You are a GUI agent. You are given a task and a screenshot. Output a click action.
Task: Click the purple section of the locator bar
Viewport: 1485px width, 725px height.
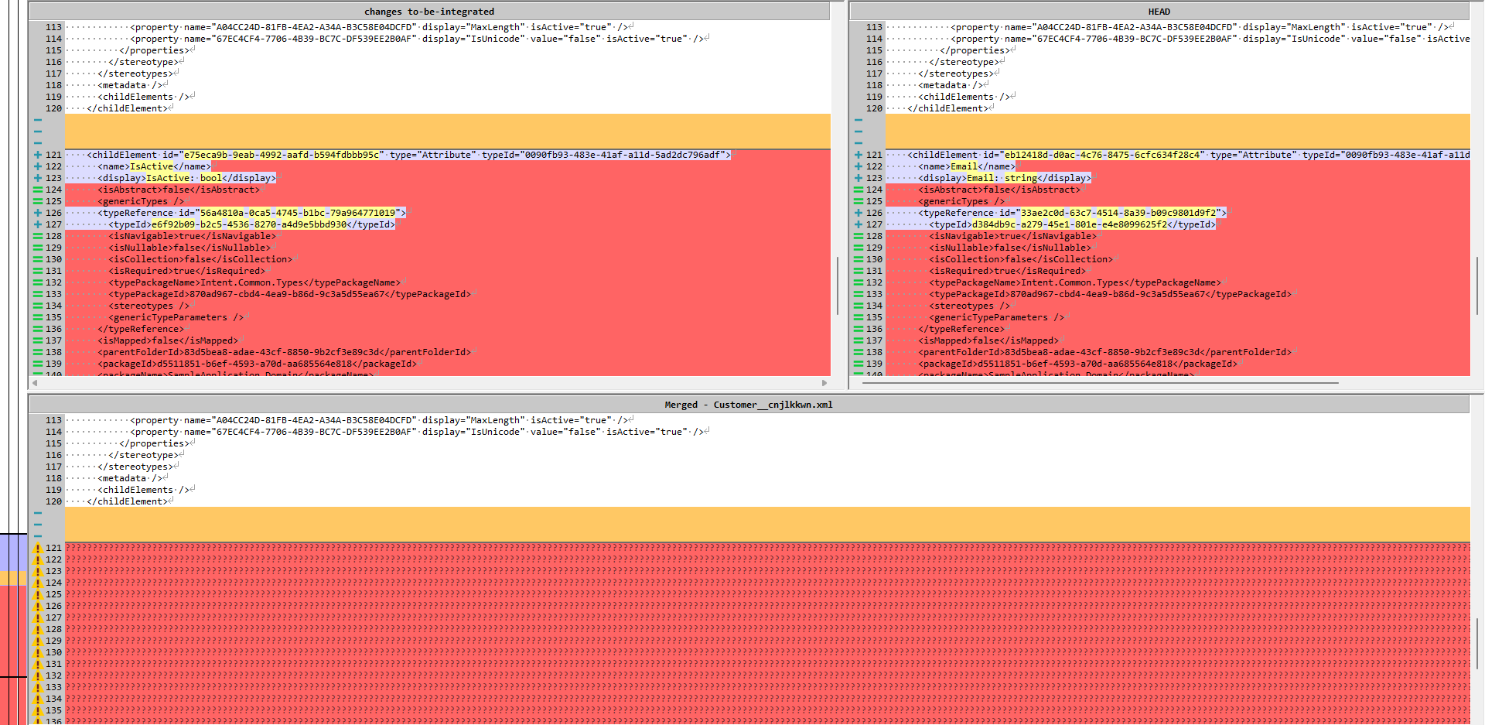point(14,552)
